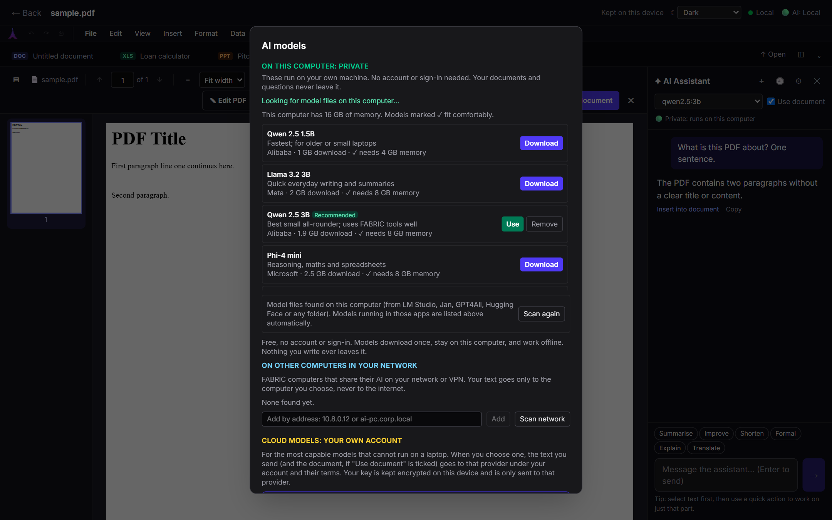Open the Fit width zoom dropdown
This screenshot has height=520, width=832.
pos(222,80)
